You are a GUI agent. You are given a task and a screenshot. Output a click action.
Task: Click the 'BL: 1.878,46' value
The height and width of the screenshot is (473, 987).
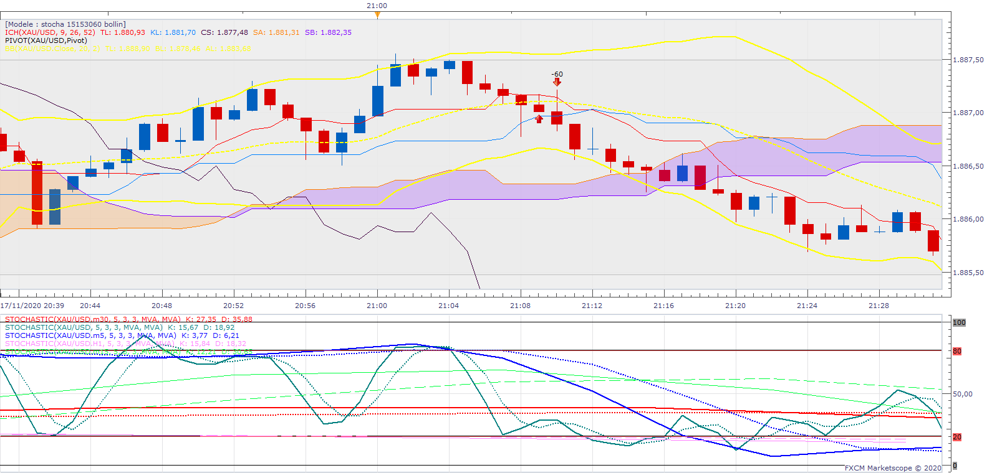(x=178, y=49)
